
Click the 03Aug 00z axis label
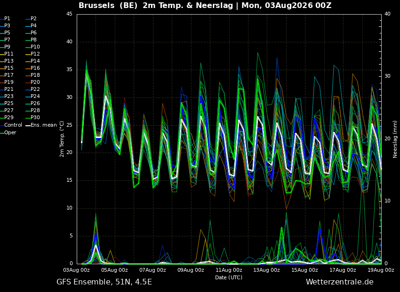tap(77, 270)
